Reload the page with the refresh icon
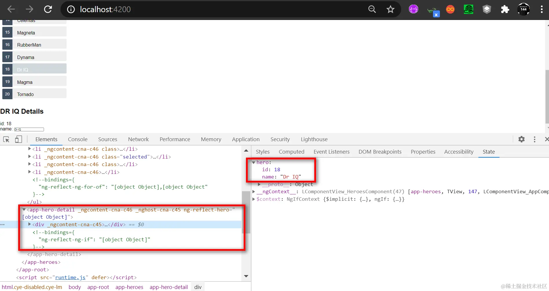 tap(48, 9)
